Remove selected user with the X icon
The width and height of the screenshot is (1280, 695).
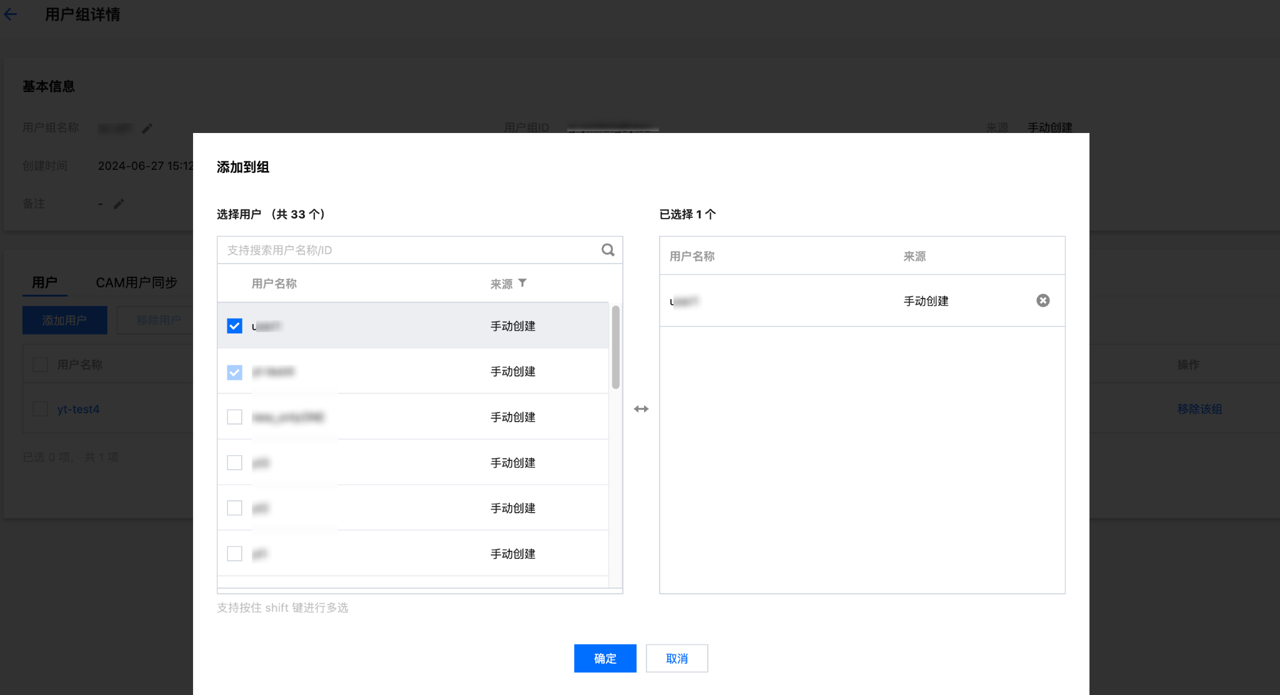pyautogui.click(x=1043, y=301)
